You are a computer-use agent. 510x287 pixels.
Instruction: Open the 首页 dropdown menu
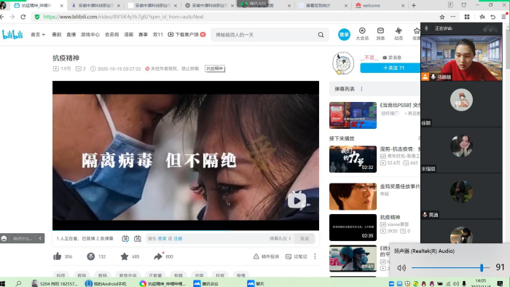point(38,34)
